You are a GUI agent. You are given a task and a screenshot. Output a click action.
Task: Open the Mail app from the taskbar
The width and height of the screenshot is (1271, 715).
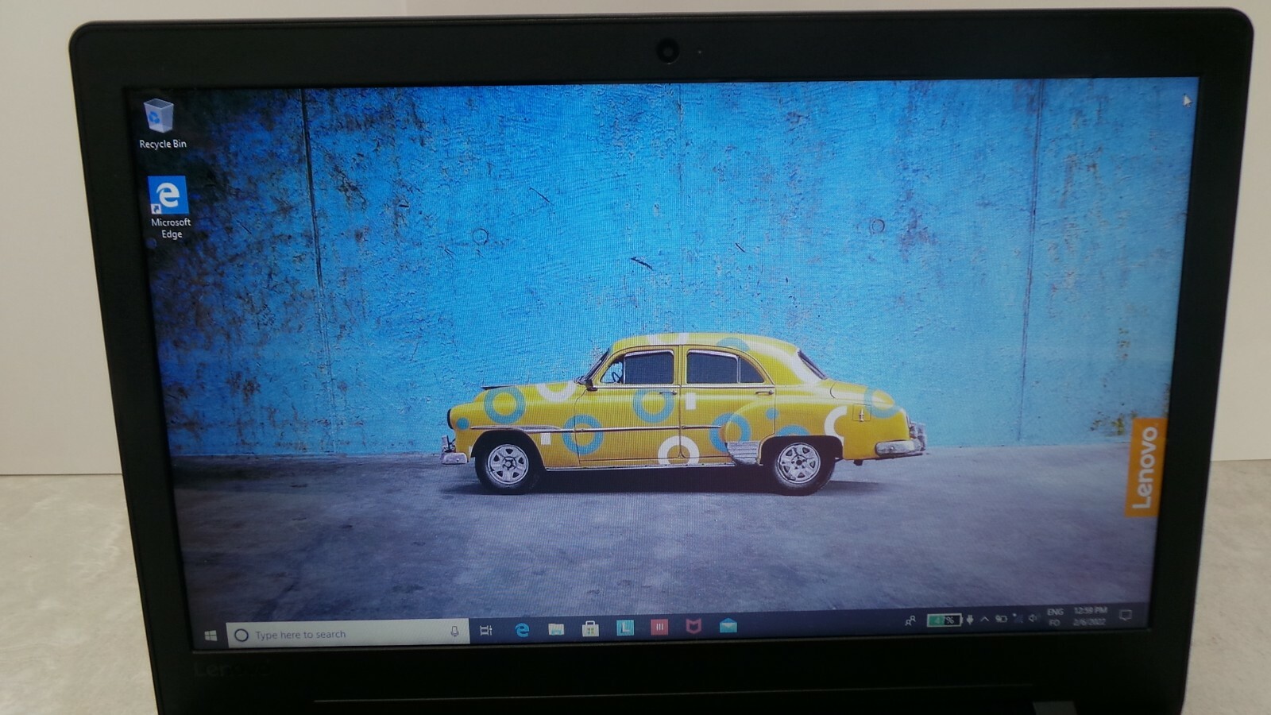tap(728, 626)
